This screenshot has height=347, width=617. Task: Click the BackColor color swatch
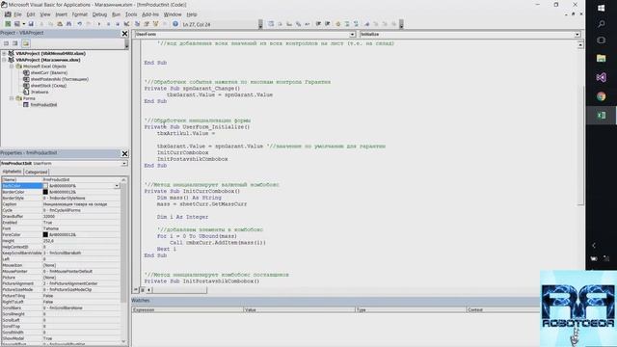point(45,186)
